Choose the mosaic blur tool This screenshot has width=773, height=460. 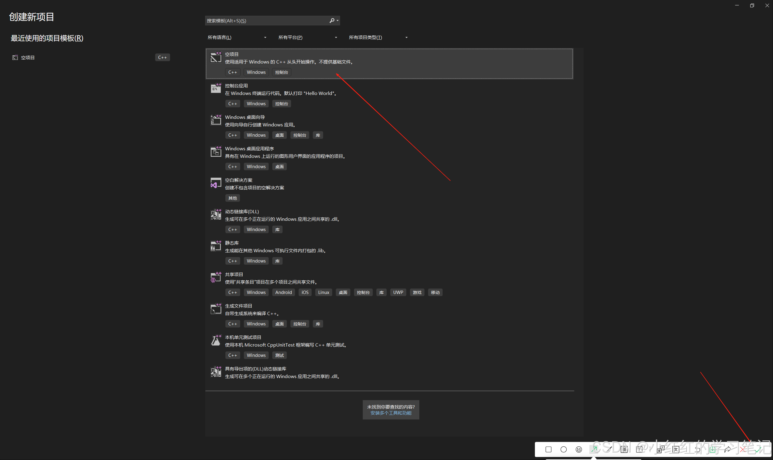(624, 449)
